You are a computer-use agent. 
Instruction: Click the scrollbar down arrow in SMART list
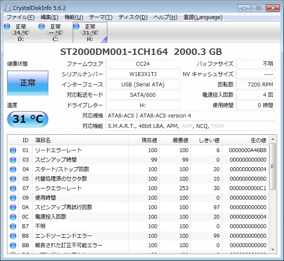click(x=273, y=250)
